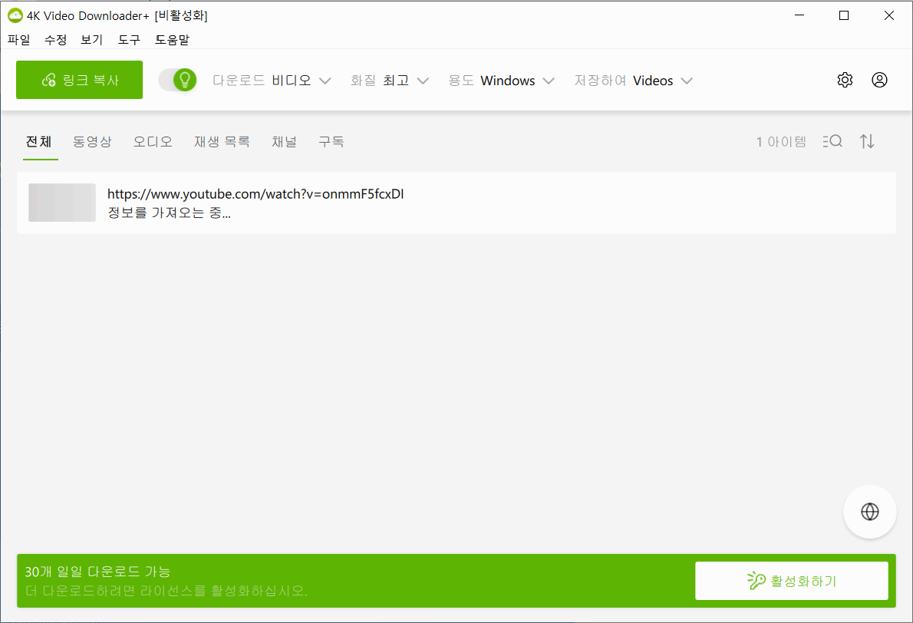Image resolution: width=913 pixels, height=623 pixels.
Task: Click the sort order arrows icon
Action: pos(867,141)
